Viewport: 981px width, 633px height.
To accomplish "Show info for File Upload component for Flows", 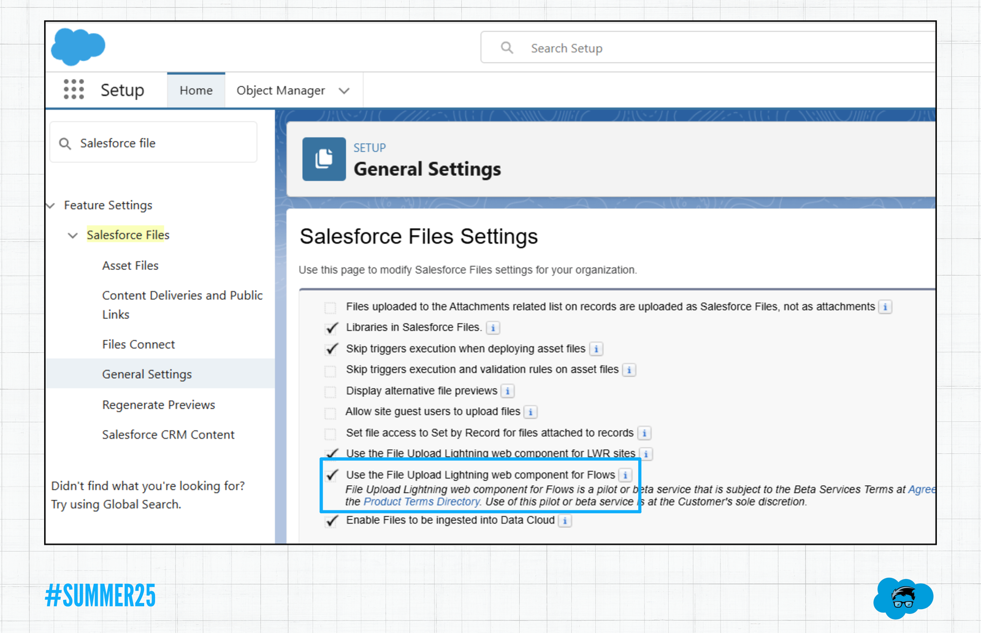I will (625, 475).
